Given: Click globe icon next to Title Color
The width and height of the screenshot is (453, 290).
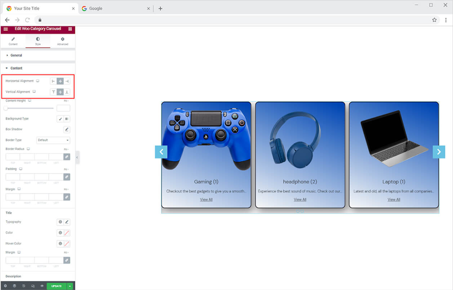Looking at the screenshot, I should coord(60,233).
